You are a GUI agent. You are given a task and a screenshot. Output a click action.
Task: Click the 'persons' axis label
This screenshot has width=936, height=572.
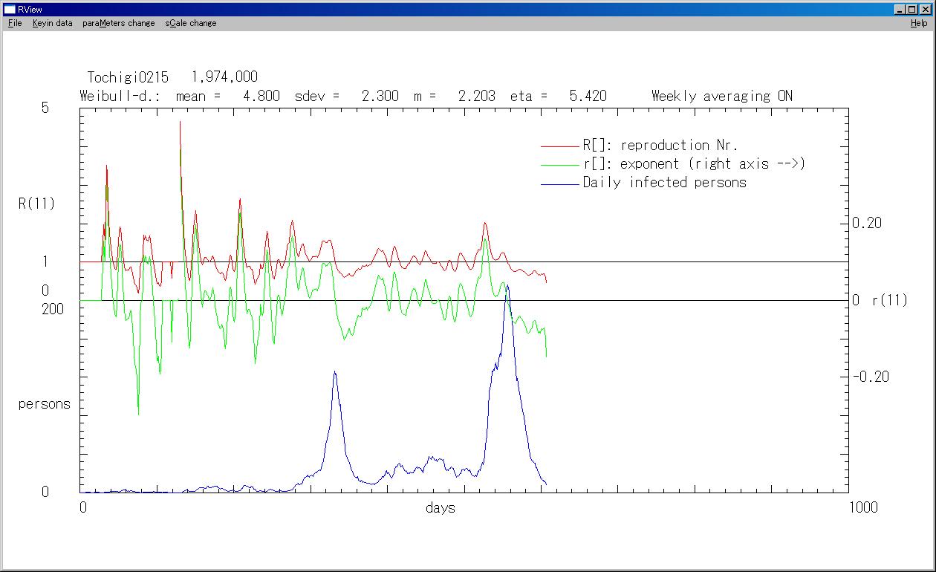[x=45, y=404]
